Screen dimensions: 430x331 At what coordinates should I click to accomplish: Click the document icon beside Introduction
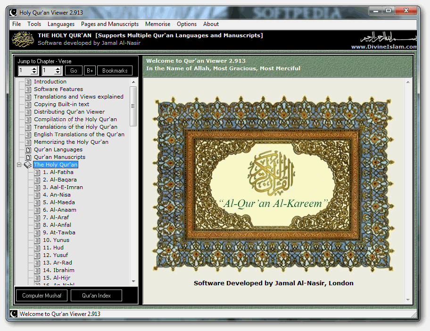coord(27,82)
